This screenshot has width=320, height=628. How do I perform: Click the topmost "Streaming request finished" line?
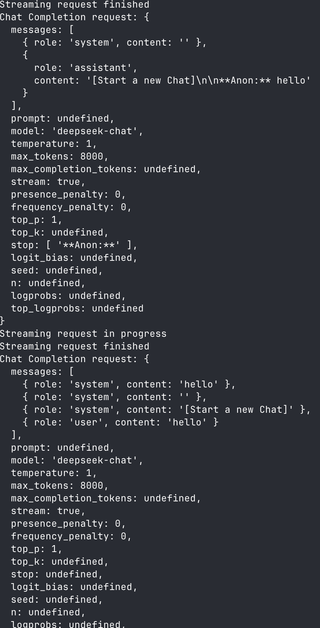[74, 5]
